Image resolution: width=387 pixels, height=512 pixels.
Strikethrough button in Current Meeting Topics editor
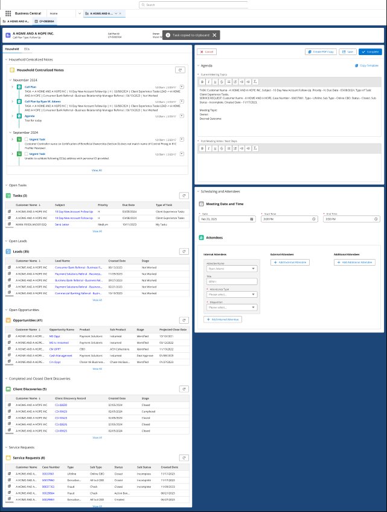click(222, 82)
